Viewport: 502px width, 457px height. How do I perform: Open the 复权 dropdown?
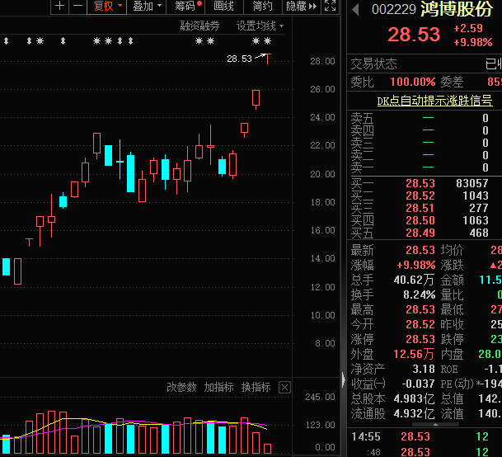pos(107,6)
